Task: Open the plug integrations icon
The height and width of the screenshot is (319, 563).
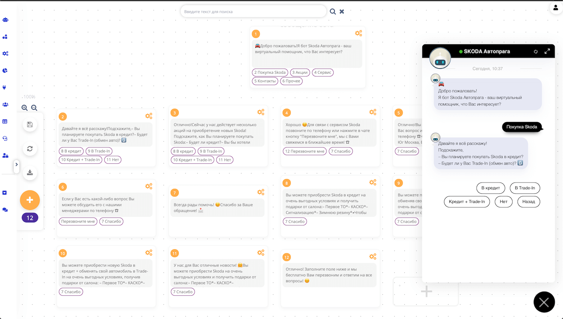Action: click(x=5, y=87)
